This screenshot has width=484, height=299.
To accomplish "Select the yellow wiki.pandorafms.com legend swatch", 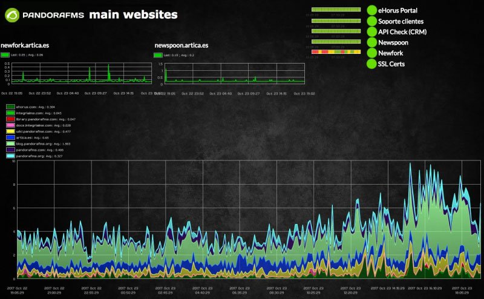I will tap(10, 131).
